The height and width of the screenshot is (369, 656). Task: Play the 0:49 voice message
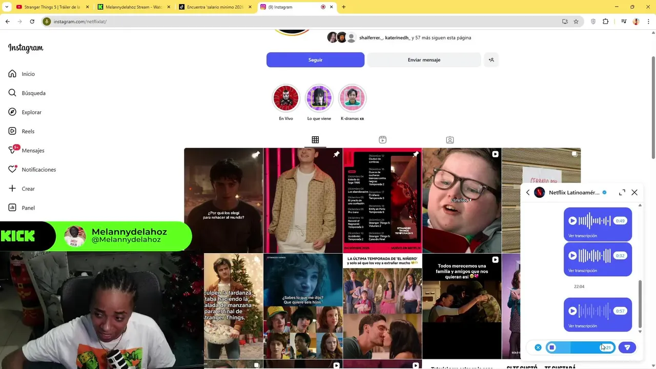point(572,221)
